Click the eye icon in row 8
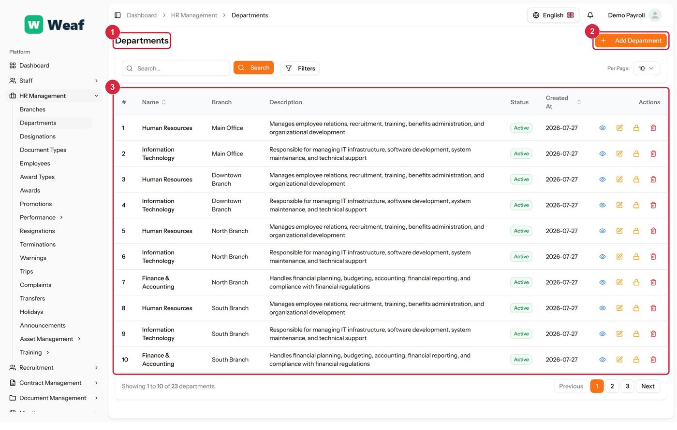This screenshot has height=430, width=677. click(x=603, y=308)
